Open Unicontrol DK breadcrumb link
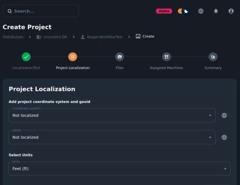The image size is (240, 185). coord(52,37)
